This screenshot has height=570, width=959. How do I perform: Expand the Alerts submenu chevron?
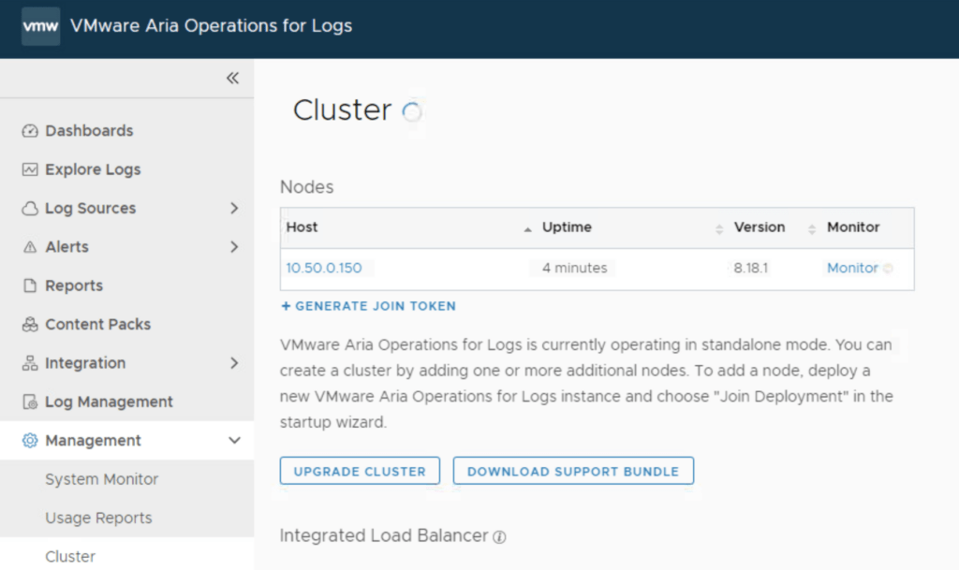(234, 247)
